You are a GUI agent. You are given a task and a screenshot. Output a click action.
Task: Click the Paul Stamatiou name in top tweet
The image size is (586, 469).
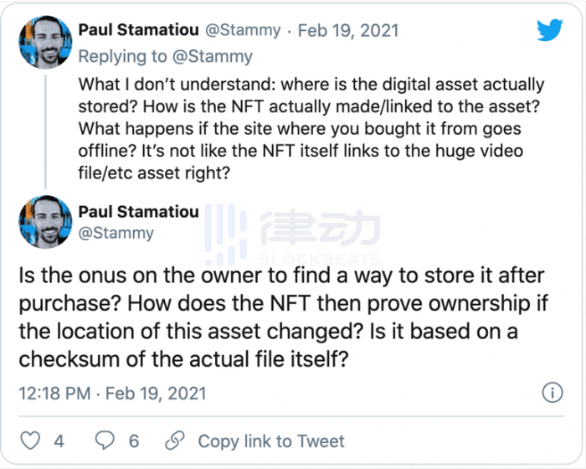138,30
